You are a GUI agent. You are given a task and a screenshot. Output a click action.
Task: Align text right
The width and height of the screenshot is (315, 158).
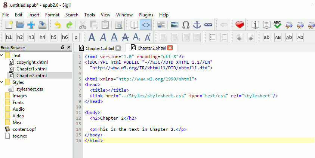coord(186,37)
